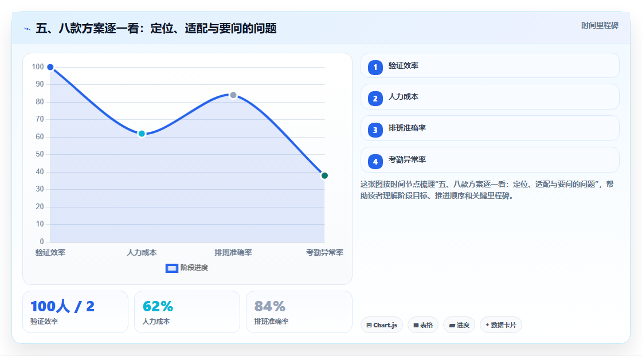
Task: Open the 排班准确率 milestone row
Action: tap(490, 128)
